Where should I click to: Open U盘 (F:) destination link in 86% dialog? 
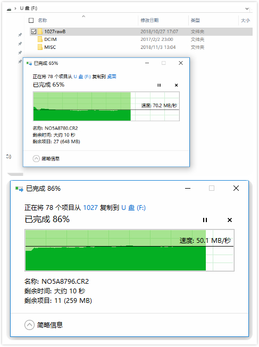(133, 208)
